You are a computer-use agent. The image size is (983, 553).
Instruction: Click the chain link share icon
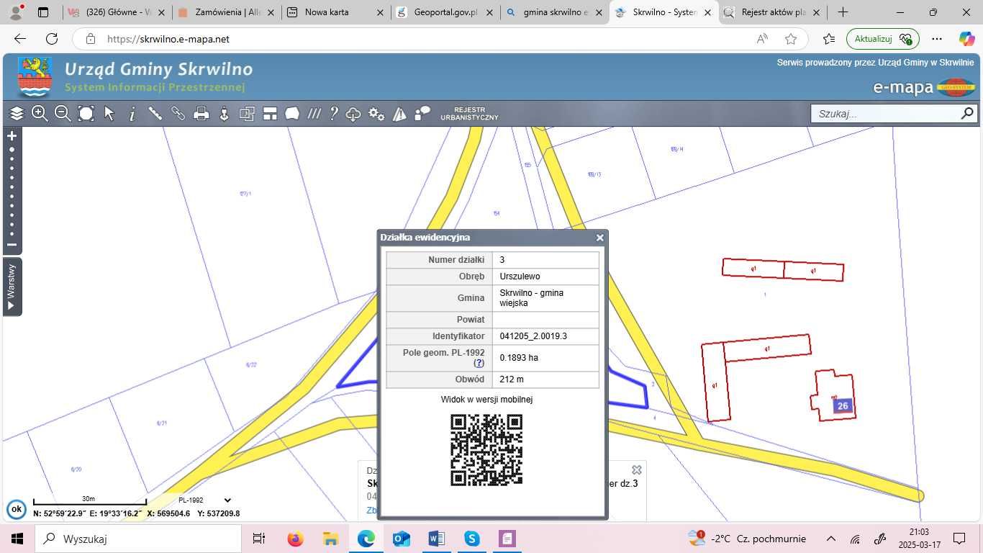pyautogui.click(x=178, y=114)
